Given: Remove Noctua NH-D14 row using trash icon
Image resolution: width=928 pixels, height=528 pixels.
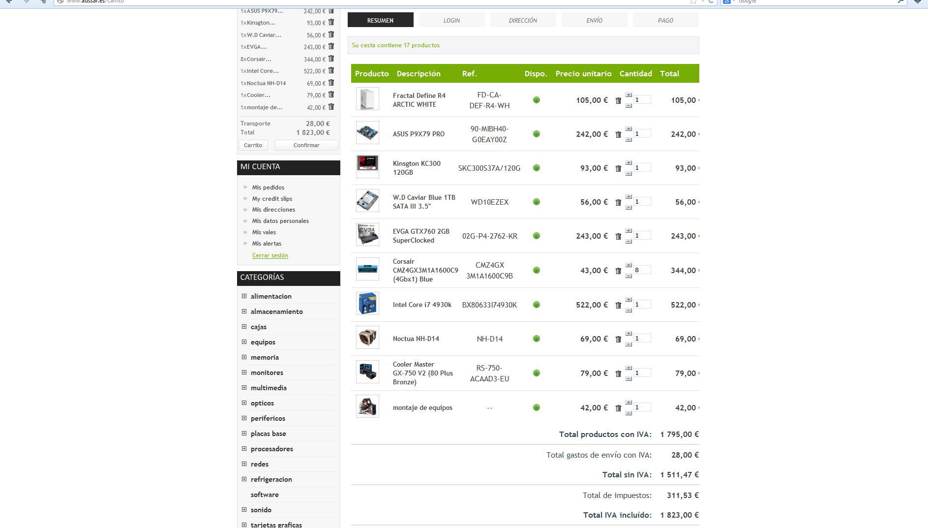Looking at the screenshot, I should point(618,339).
